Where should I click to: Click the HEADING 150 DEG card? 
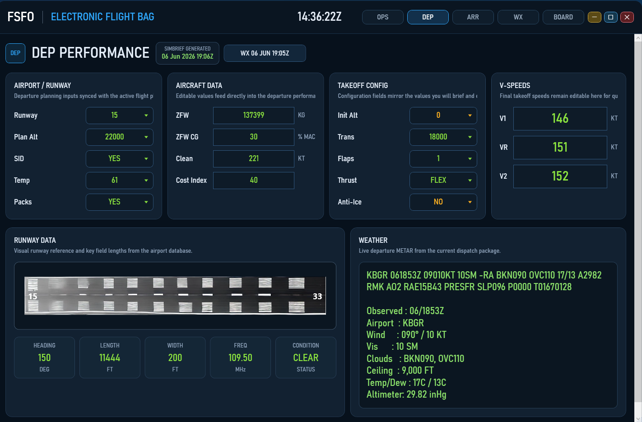click(x=44, y=357)
